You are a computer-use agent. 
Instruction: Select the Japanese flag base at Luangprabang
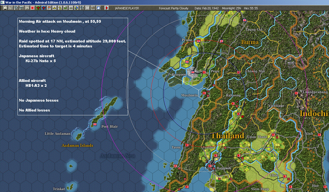[x=296, y=93]
